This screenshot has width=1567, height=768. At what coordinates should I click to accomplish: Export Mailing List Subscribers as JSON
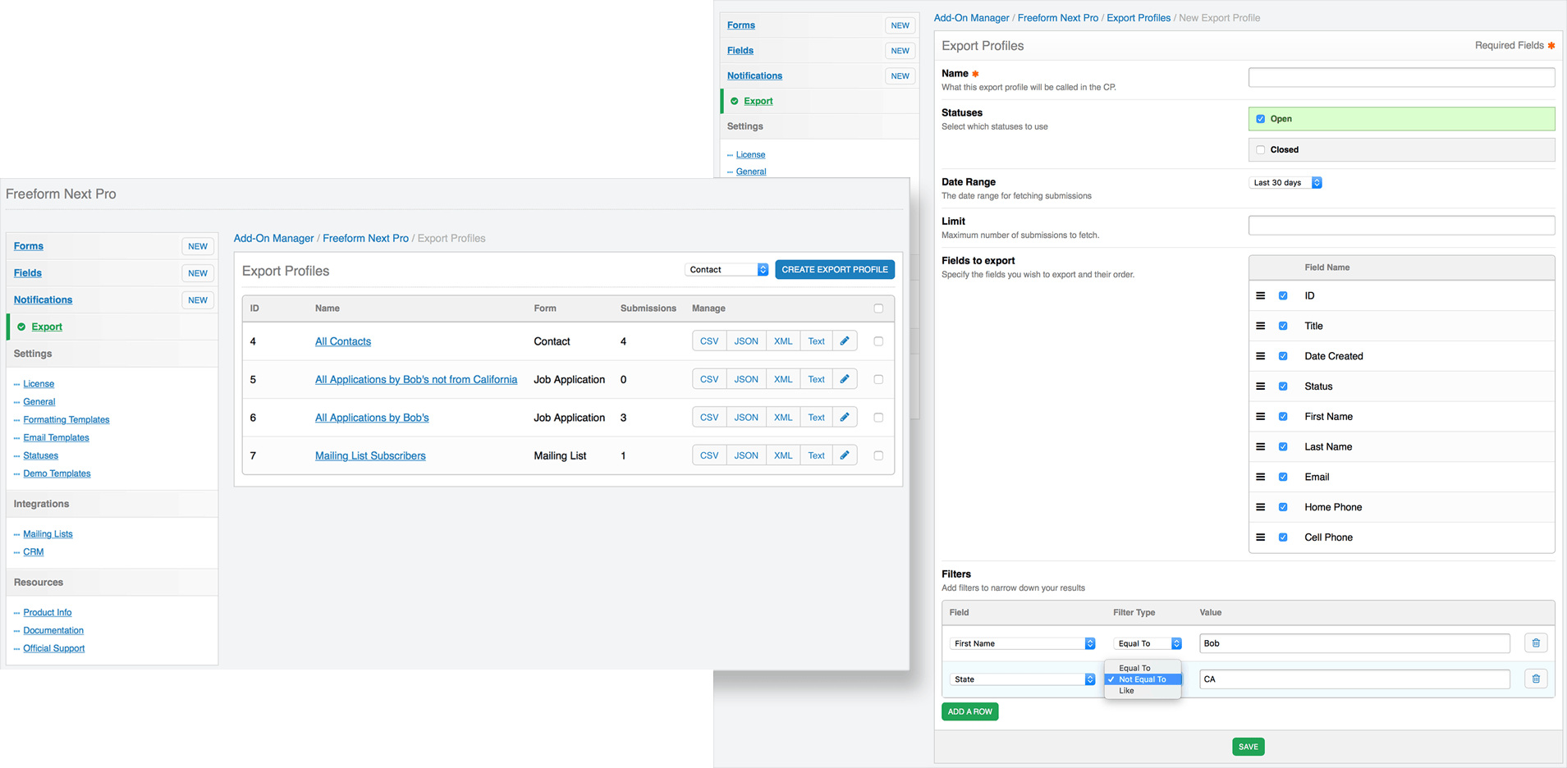pyautogui.click(x=746, y=455)
